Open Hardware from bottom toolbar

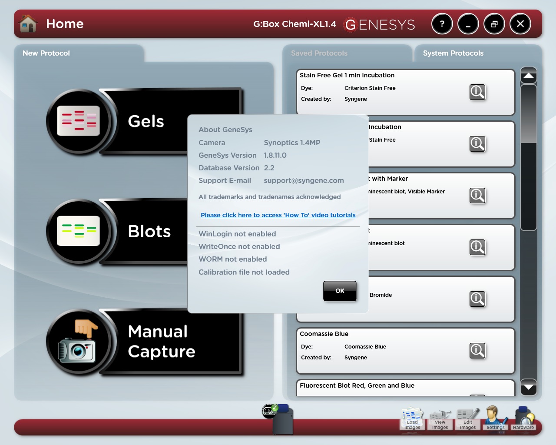tap(523, 418)
